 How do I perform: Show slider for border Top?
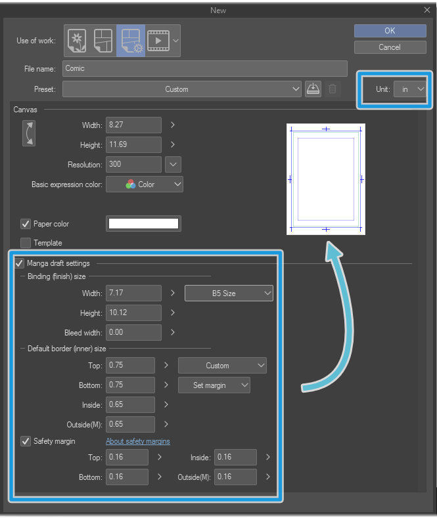(166, 366)
